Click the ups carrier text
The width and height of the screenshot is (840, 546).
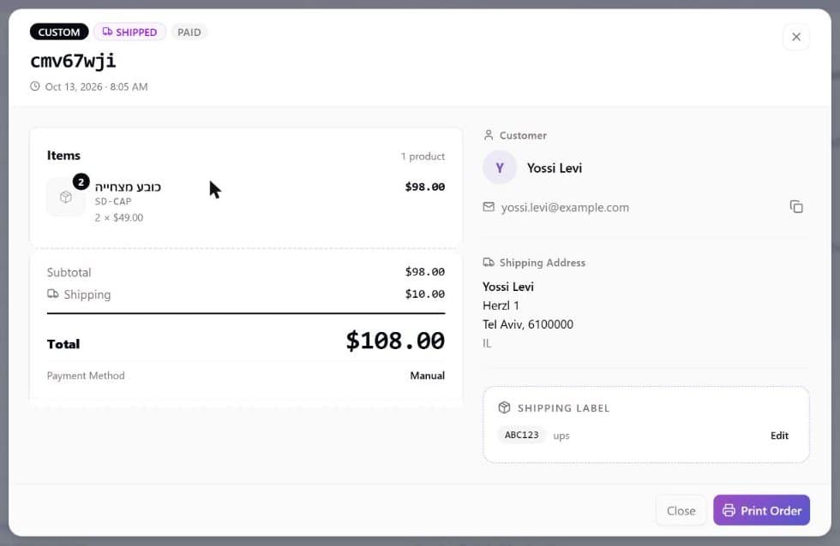561,436
